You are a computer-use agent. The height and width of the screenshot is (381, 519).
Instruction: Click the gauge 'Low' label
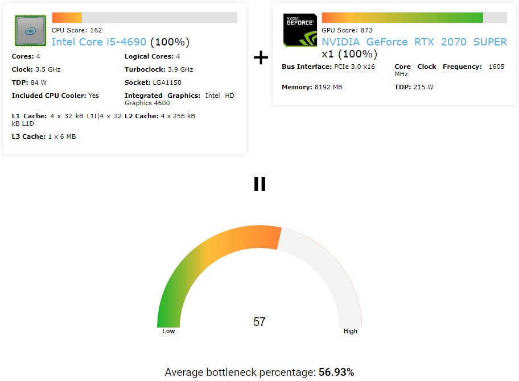point(168,331)
